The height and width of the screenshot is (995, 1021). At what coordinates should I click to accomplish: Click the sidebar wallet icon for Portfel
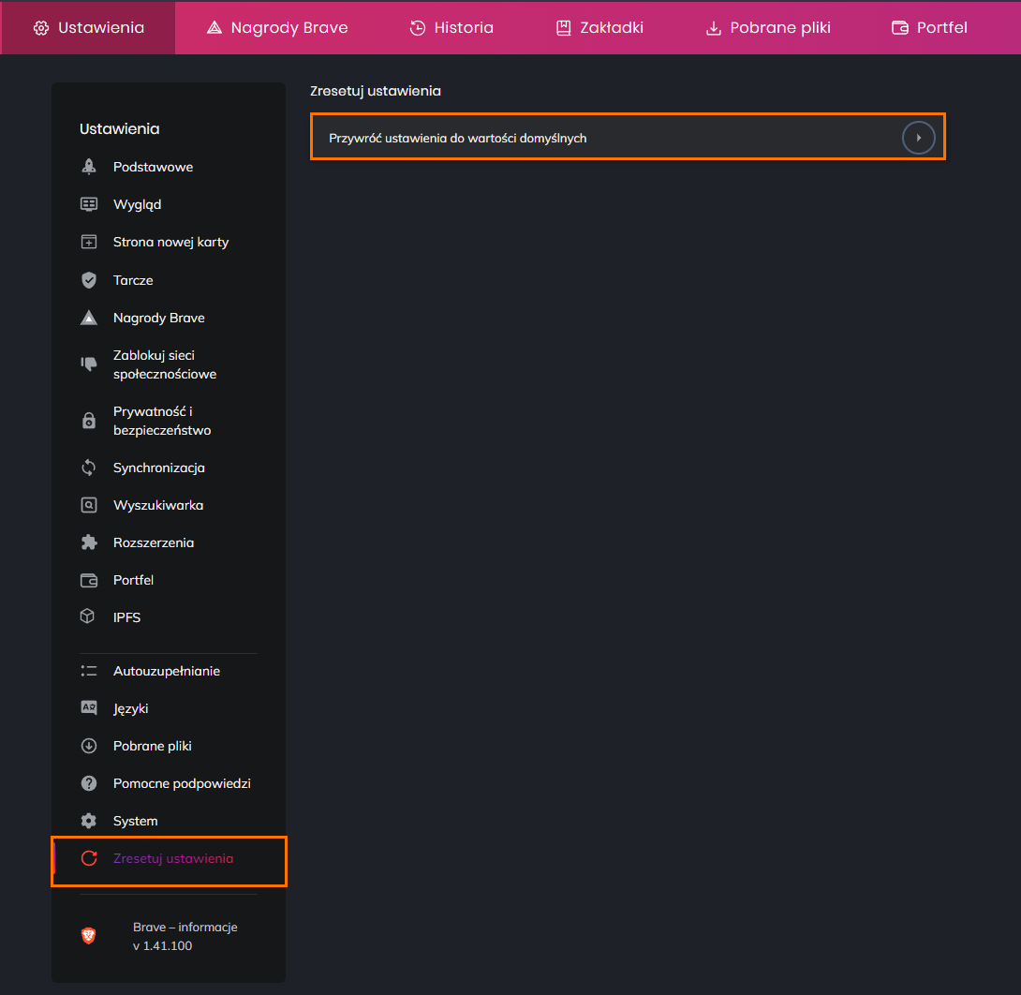pos(89,580)
